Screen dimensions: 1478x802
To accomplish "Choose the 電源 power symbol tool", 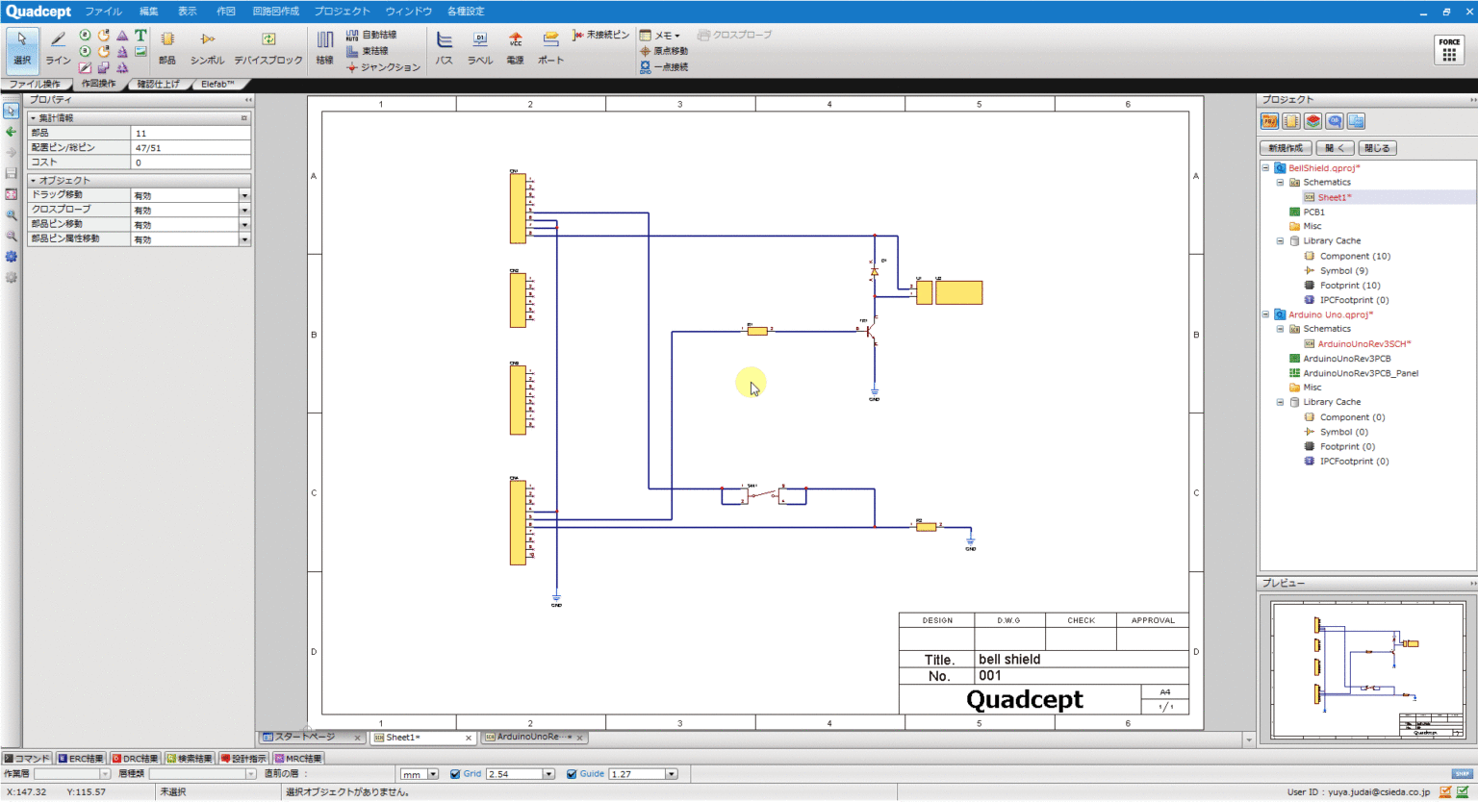I will (515, 47).
